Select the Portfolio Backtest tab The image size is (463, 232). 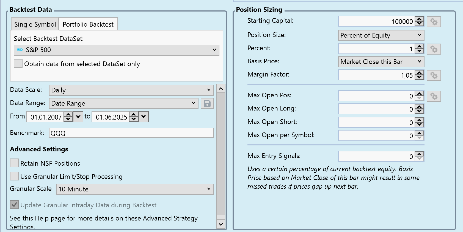[x=88, y=24]
